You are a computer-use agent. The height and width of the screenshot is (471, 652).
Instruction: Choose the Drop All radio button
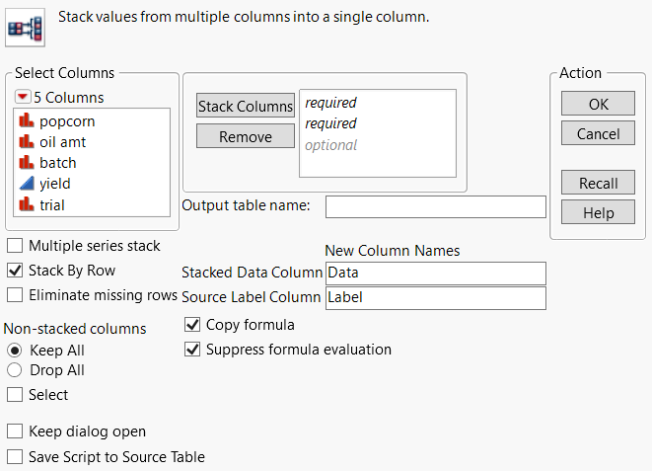coord(15,370)
